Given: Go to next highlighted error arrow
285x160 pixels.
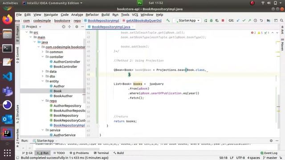Looking at the screenshot, I should tap(277, 33).
